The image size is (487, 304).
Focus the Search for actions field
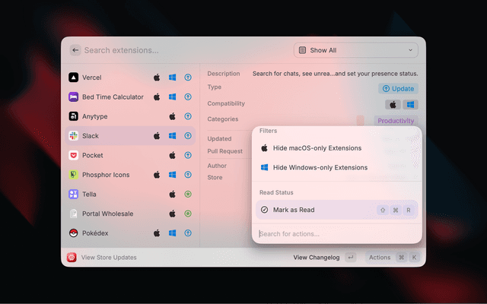coord(336,233)
